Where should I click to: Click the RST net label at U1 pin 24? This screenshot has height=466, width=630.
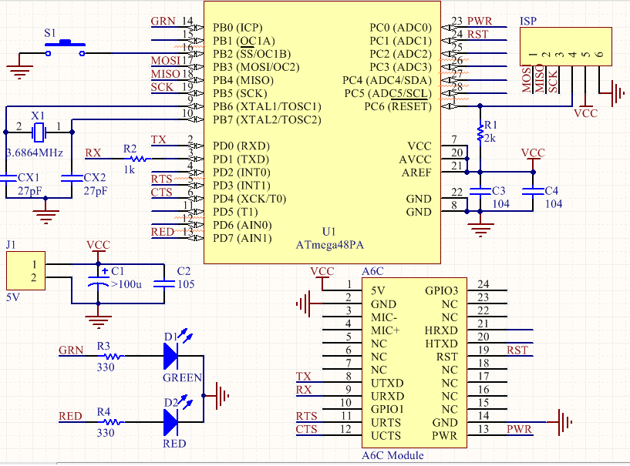coord(478,35)
